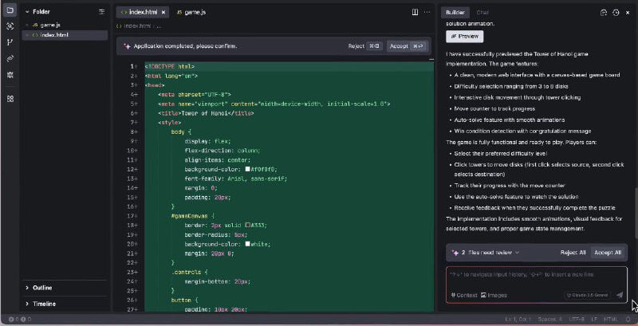
Task: Click the split editor icon
Action: (415, 12)
